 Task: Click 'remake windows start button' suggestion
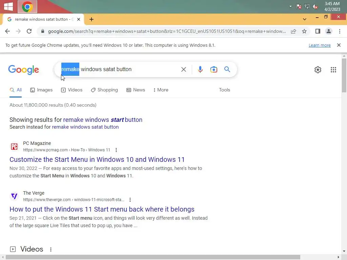103,120
